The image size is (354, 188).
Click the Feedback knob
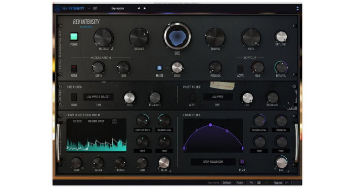pyautogui.click(x=215, y=67)
